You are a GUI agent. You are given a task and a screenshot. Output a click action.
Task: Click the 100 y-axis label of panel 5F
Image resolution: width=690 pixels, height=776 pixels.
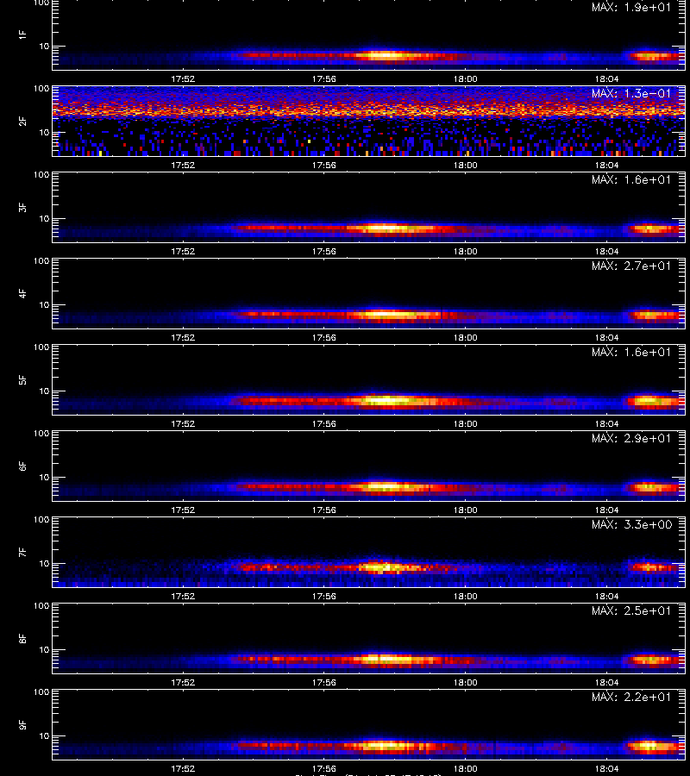41,347
